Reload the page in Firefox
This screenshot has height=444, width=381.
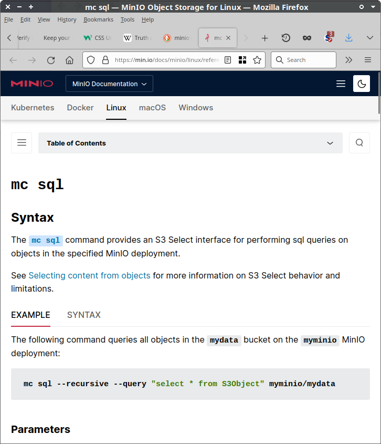(x=51, y=60)
